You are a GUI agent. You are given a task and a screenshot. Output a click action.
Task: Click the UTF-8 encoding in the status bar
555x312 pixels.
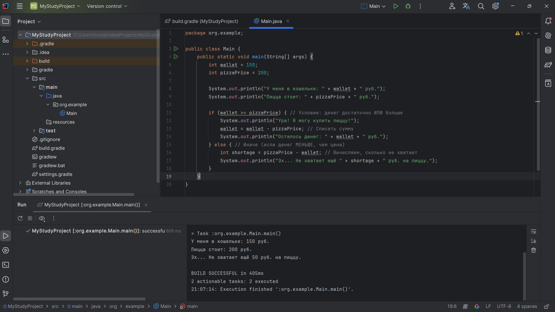[504, 306]
